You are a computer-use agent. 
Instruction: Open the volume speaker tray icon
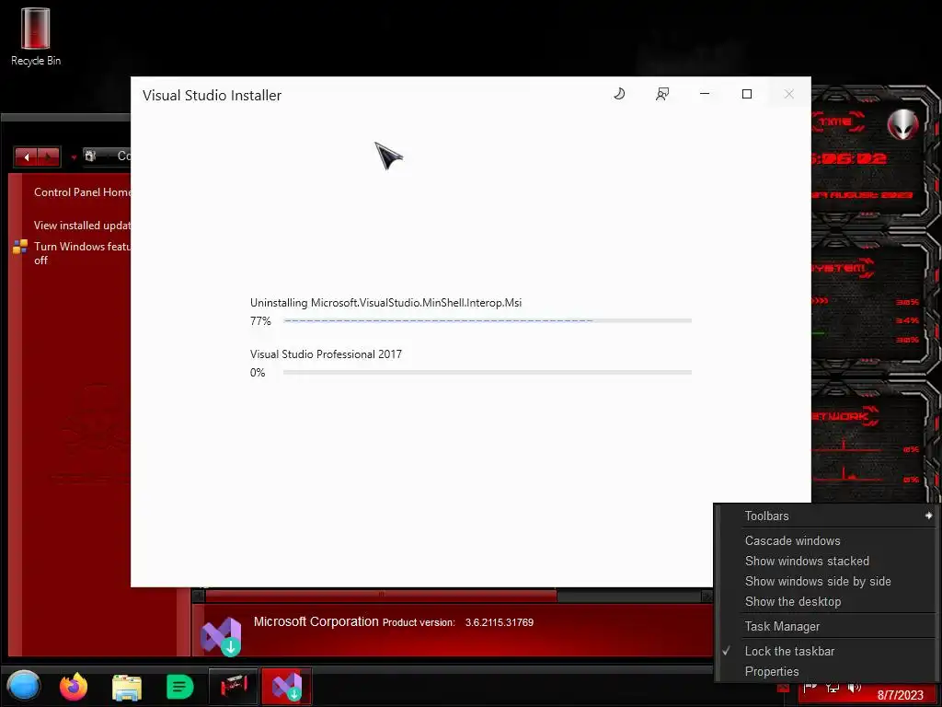[x=854, y=687]
